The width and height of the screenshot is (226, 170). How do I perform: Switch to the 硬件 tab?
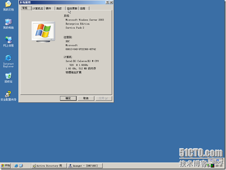point(49,8)
